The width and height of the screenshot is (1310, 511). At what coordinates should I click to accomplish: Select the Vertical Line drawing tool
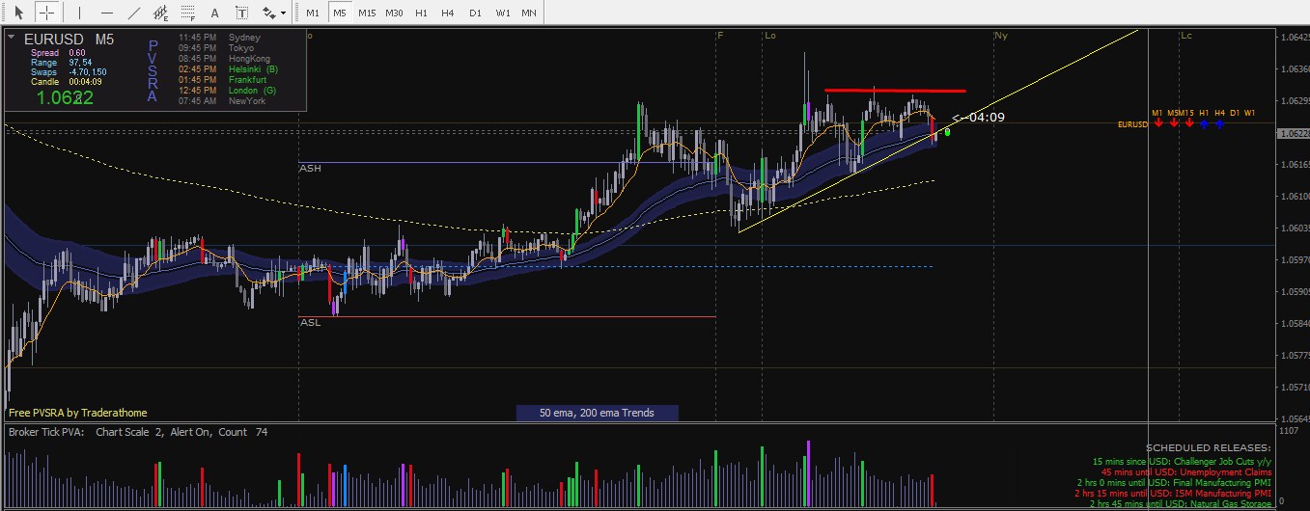tap(79, 13)
